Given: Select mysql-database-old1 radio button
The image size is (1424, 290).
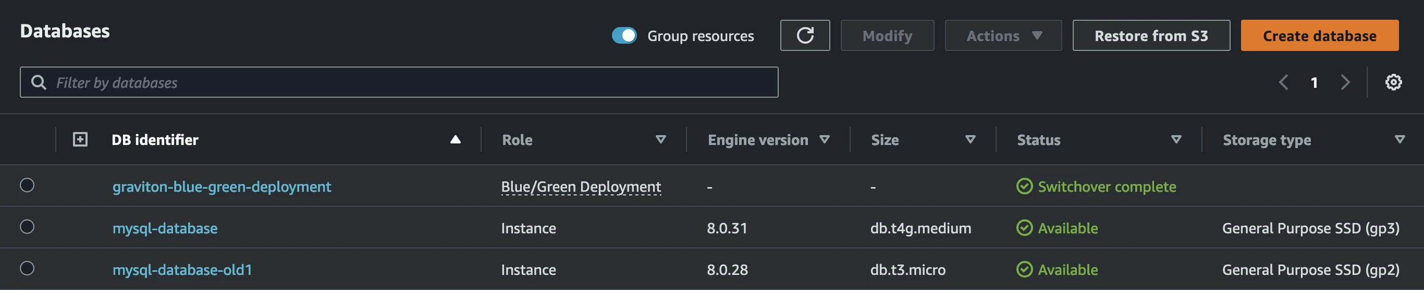Looking at the screenshot, I should coord(27,268).
